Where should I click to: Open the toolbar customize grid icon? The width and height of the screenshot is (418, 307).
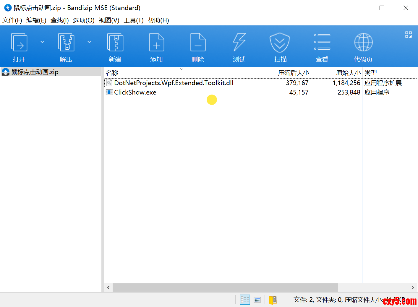click(x=408, y=35)
